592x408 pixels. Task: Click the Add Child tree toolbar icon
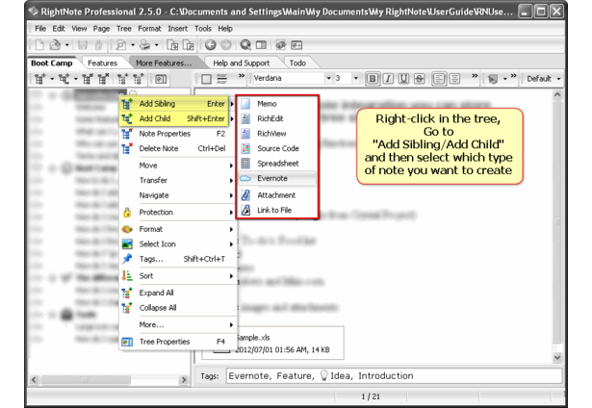click(x=64, y=79)
